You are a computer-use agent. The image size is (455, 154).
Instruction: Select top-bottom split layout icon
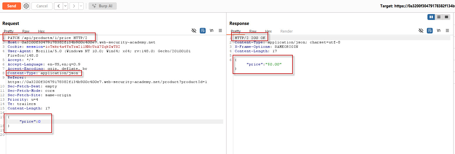439,17
